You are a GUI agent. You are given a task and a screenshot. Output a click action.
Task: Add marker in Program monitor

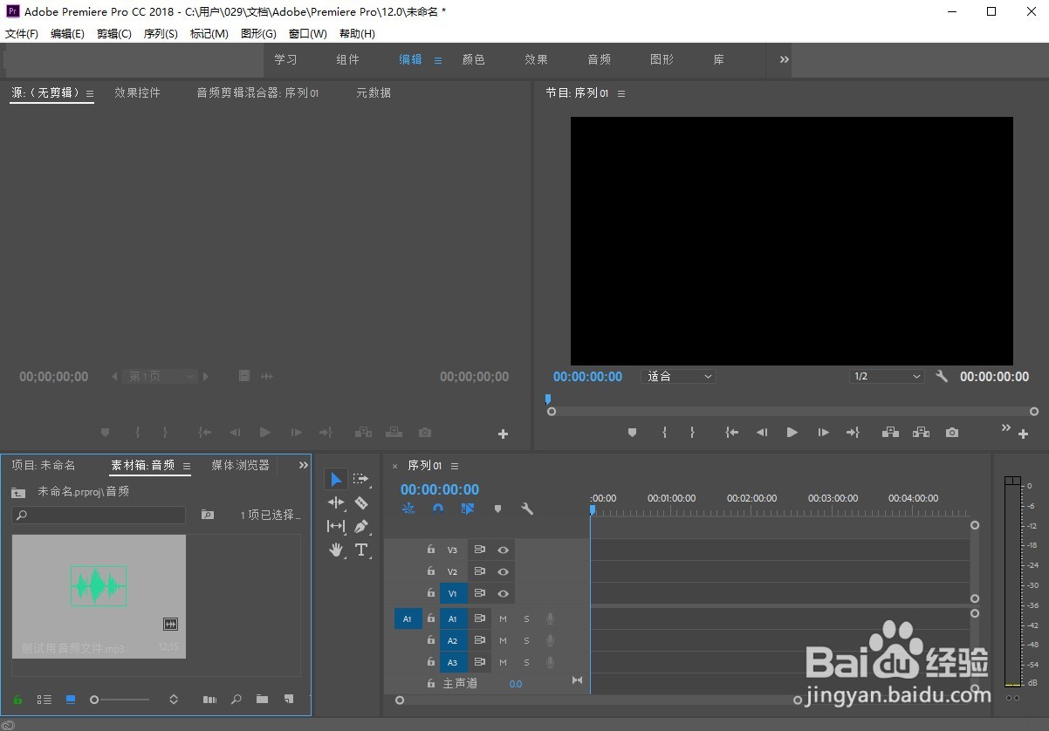(633, 432)
